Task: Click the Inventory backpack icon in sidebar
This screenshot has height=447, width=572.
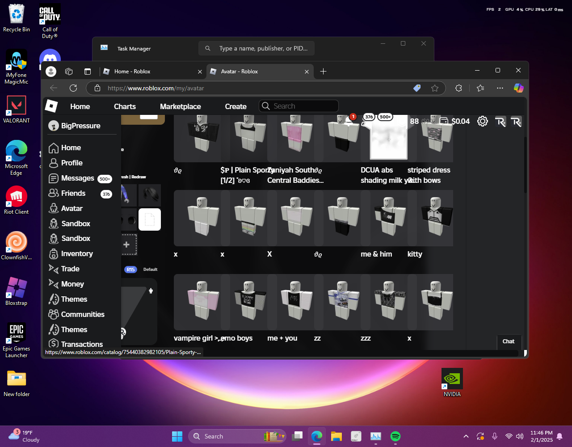Action: [x=54, y=254]
